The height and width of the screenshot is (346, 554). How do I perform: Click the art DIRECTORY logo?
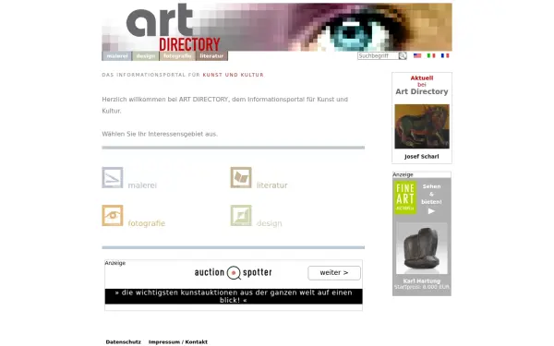point(174,28)
